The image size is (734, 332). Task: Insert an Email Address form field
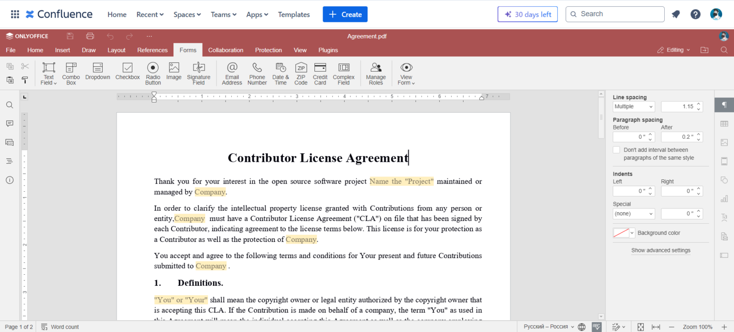coord(232,73)
